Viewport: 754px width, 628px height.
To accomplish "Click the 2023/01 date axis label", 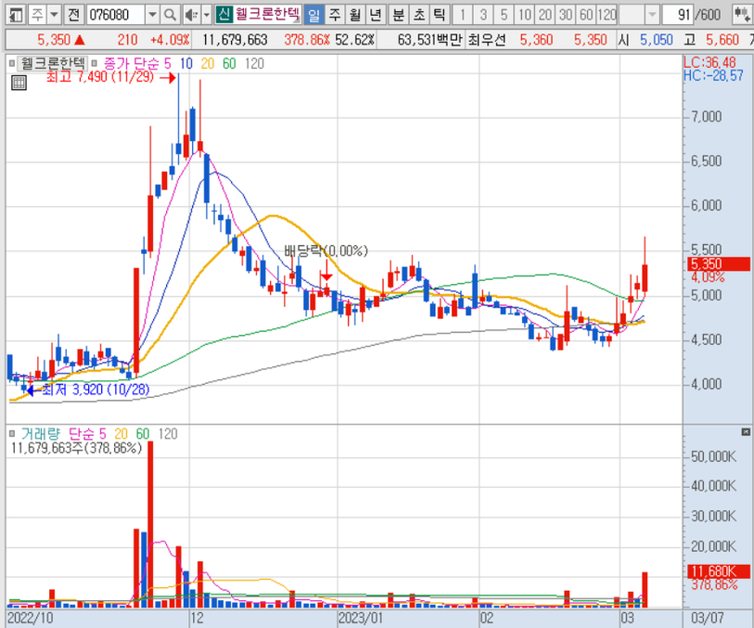I will pos(361,618).
